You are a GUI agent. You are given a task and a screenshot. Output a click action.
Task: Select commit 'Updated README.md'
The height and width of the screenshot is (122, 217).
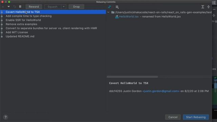coord(53,36)
